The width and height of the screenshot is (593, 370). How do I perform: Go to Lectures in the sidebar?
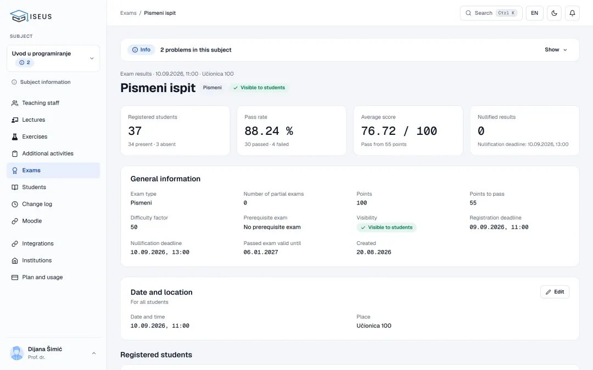tap(53, 120)
